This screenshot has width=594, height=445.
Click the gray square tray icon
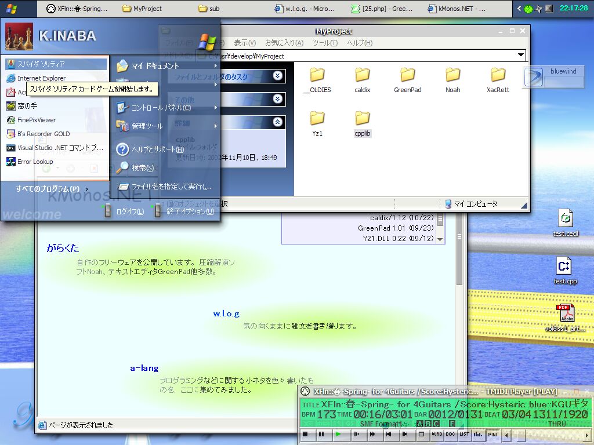coord(549,8)
